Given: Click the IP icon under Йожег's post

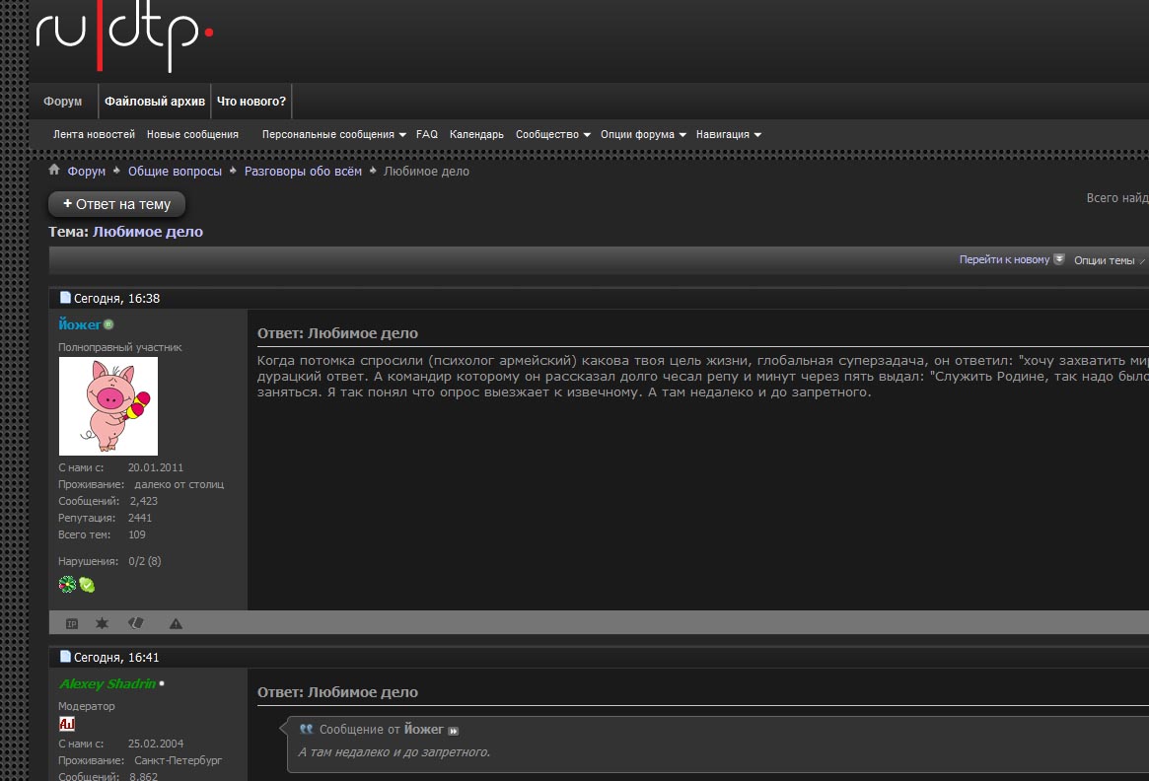Looking at the screenshot, I should point(72,623).
